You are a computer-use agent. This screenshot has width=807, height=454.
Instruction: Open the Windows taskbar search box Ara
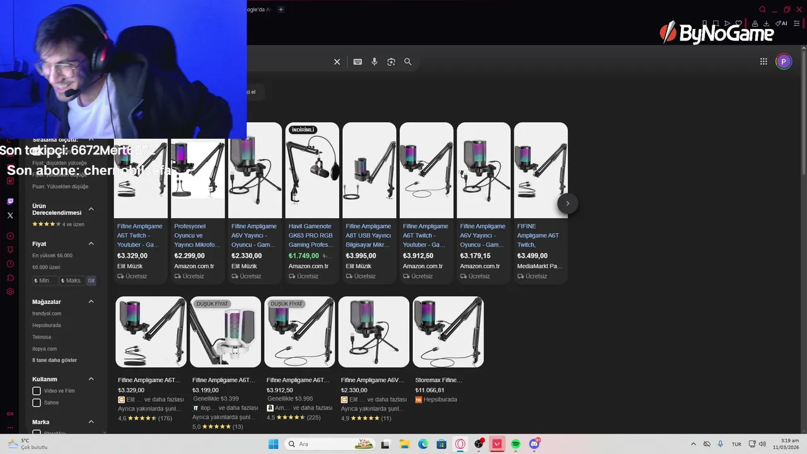click(x=329, y=444)
